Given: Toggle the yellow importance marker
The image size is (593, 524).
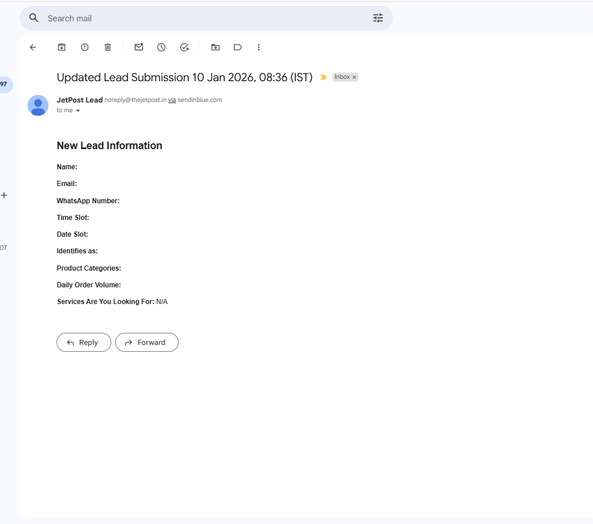Looking at the screenshot, I should [323, 77].
